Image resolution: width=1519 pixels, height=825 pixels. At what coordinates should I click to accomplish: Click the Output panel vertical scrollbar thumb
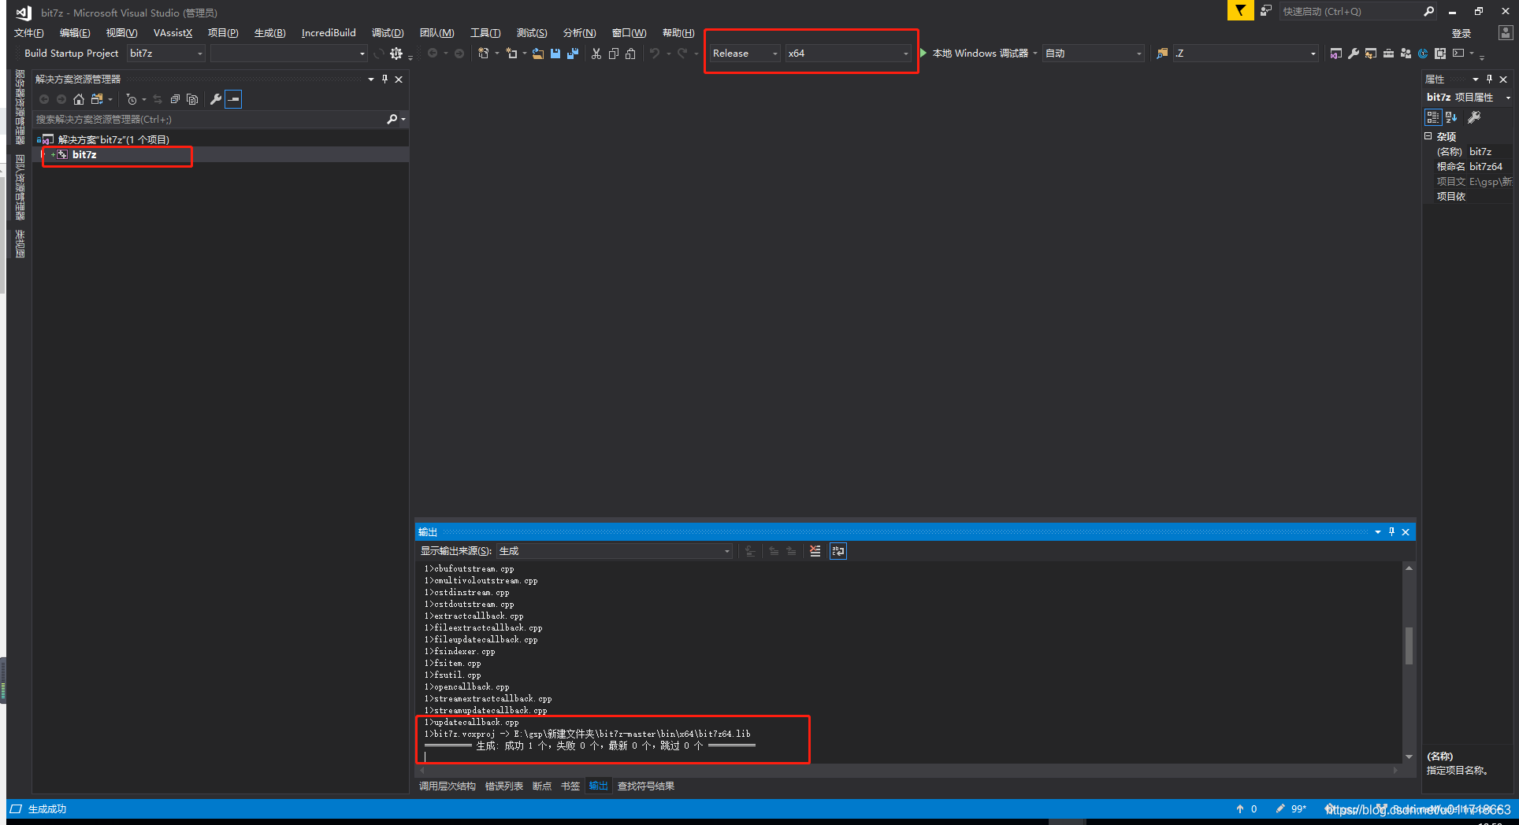pyautogui.click(x=1409, y=646)
